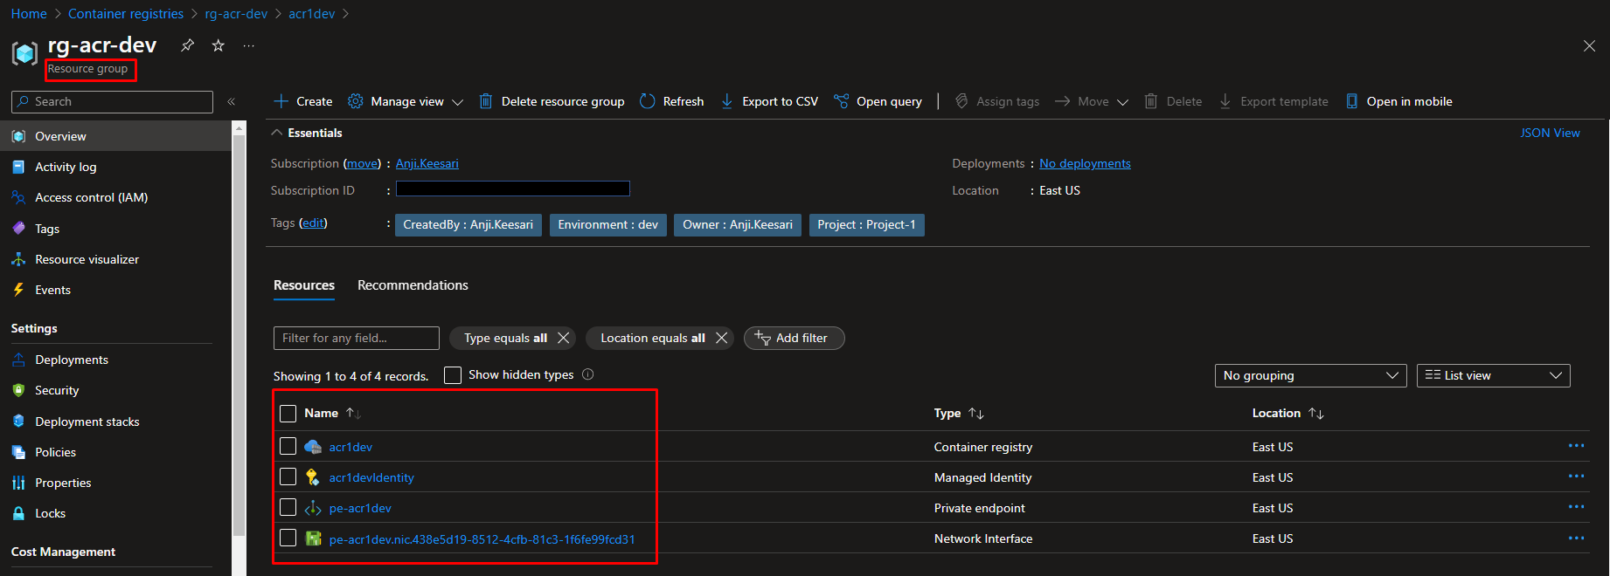
Task: Click the Tags sidebar icon
Action: click(x=18, y=229)
